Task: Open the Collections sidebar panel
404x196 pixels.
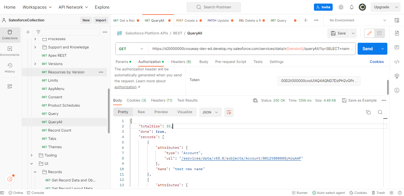Action: coord(10,35)
